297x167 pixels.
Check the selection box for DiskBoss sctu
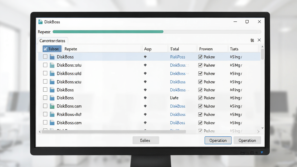(x=45, y=81)
